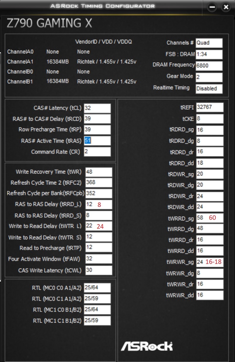The image size is (235, 362).
Task: Click the ChannelA0 label
Action: point(21,52)
